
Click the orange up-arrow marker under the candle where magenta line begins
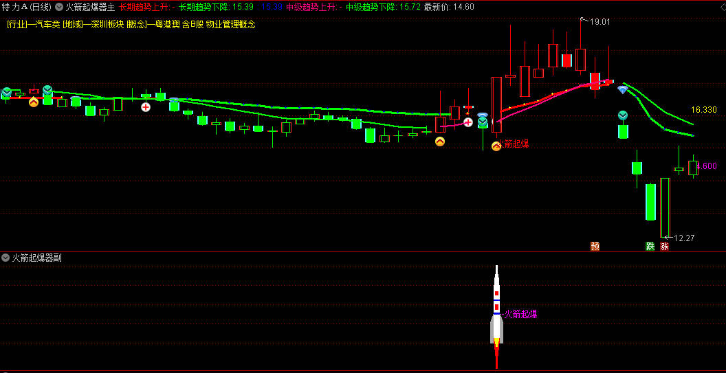click(x=440, y=142)
